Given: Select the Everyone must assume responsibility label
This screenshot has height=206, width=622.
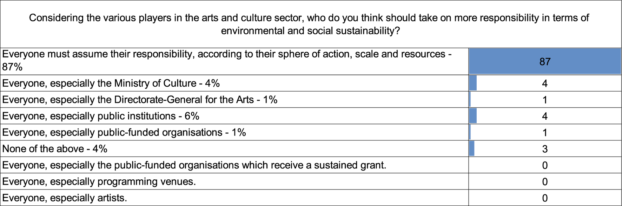Looking at the screenshot, I should click(x=227, y=60).
